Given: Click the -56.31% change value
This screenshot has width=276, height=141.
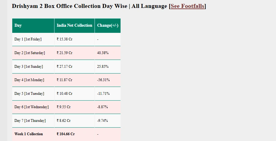Looking at the screenshot, I should coord(103,80).
